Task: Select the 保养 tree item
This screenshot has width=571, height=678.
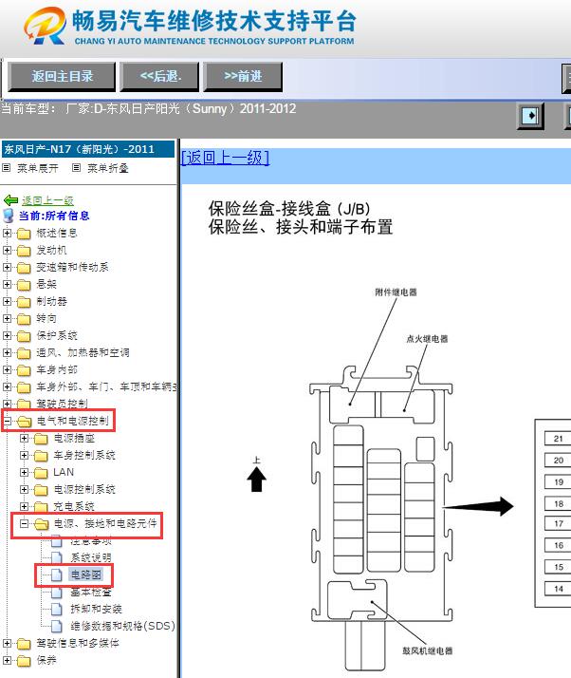Action: tap(46, 660)
